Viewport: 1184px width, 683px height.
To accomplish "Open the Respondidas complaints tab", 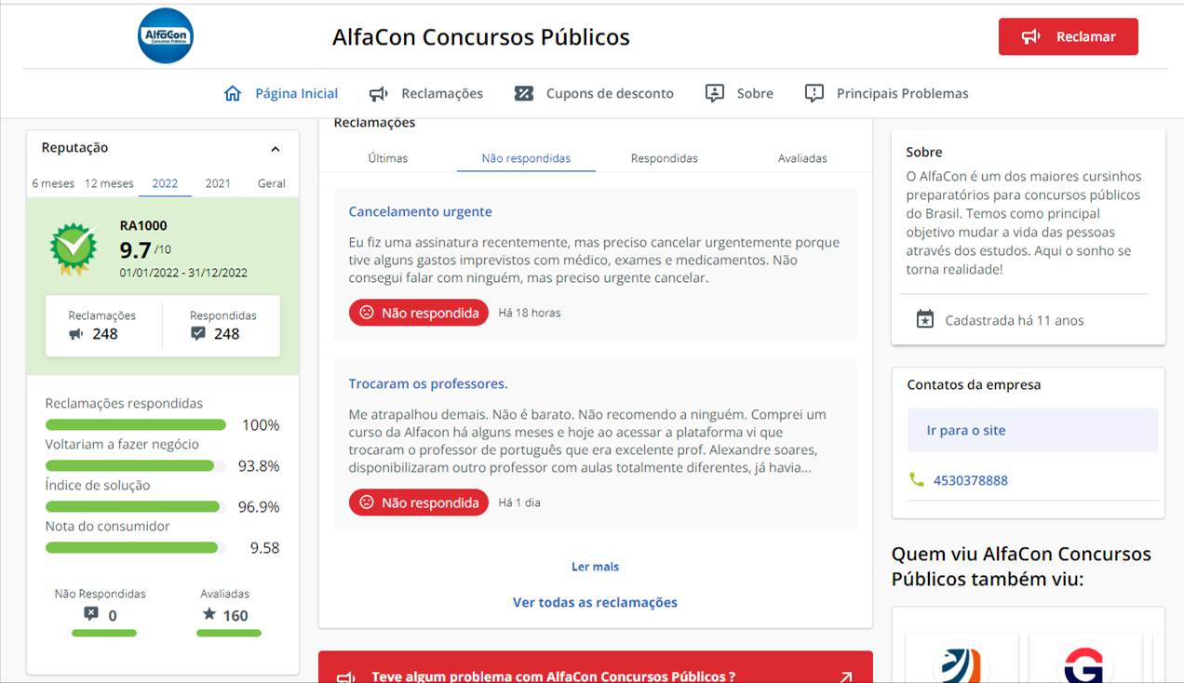I will 664,158.
